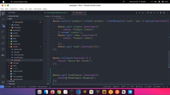The height and width of the screenshot is (95, 170).
Task: Open console.php file
Action: 18,58
